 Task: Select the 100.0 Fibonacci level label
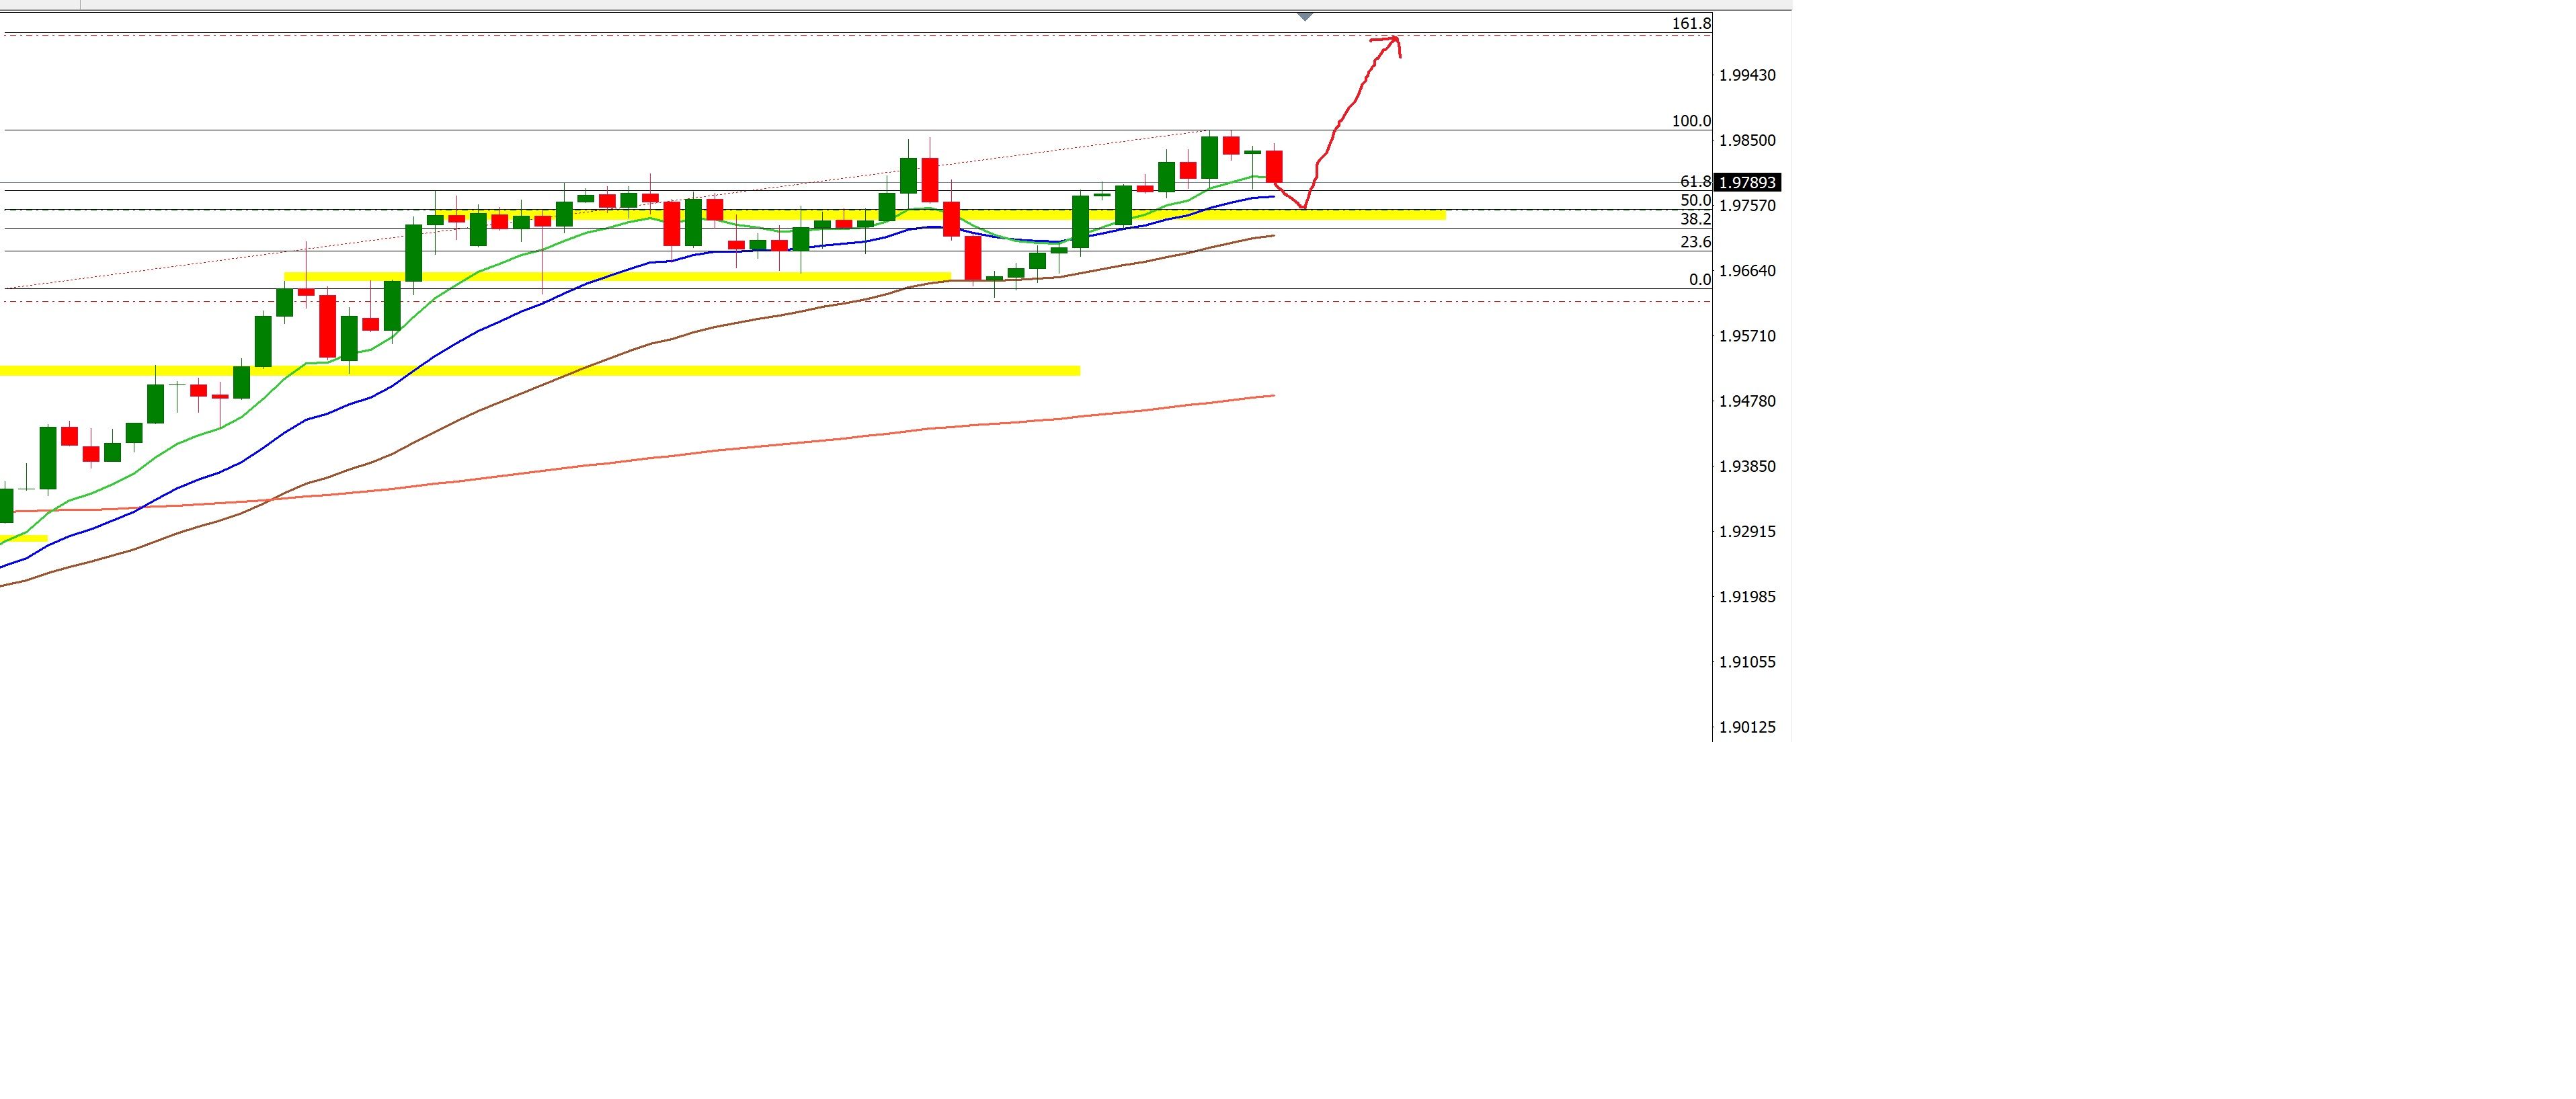tap(1691, 121)
